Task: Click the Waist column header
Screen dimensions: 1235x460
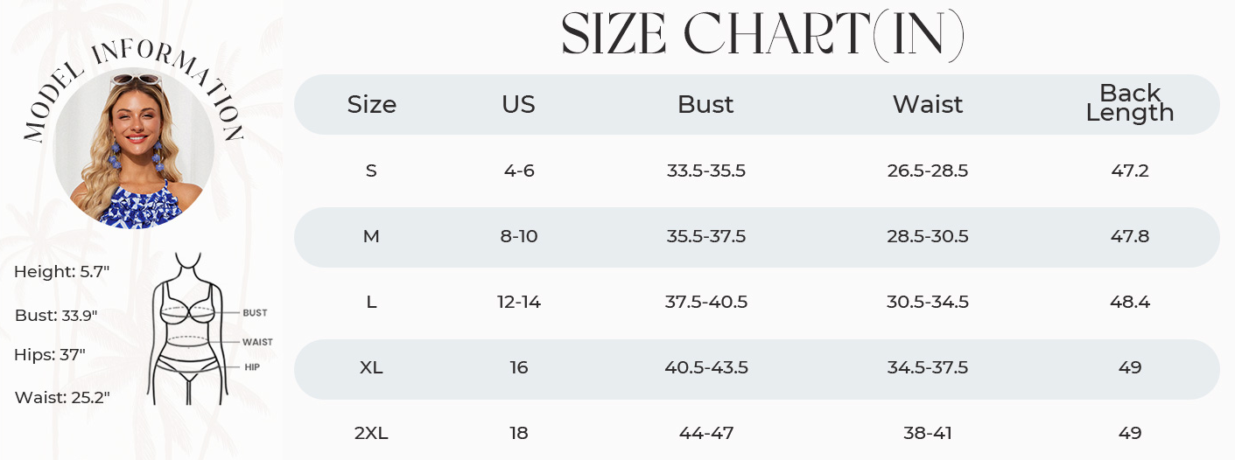Action: (x=928, y=105)
